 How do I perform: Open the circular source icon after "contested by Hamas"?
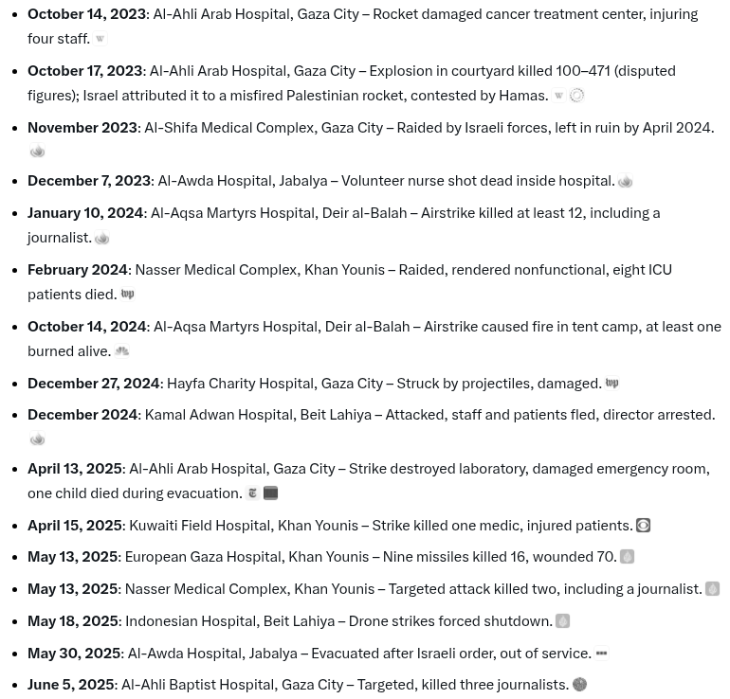tap(576, 96)
